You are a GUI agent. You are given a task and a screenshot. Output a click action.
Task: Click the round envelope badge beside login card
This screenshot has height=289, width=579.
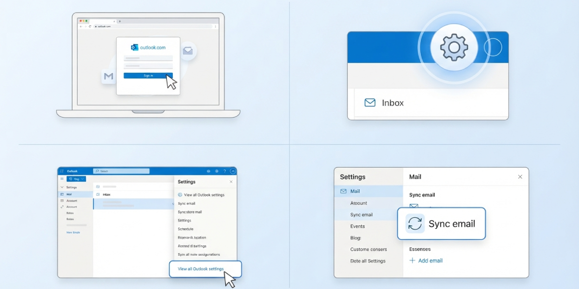tap(188, 51)
